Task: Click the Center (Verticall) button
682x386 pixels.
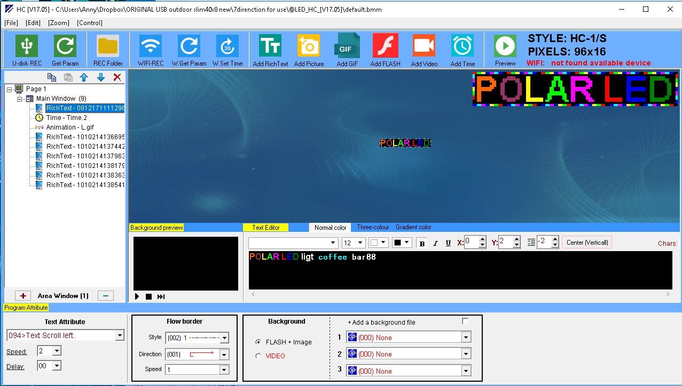Action: [587, 243]
